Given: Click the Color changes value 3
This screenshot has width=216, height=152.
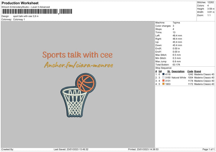Looking at the screenshot, I should 173,26.
